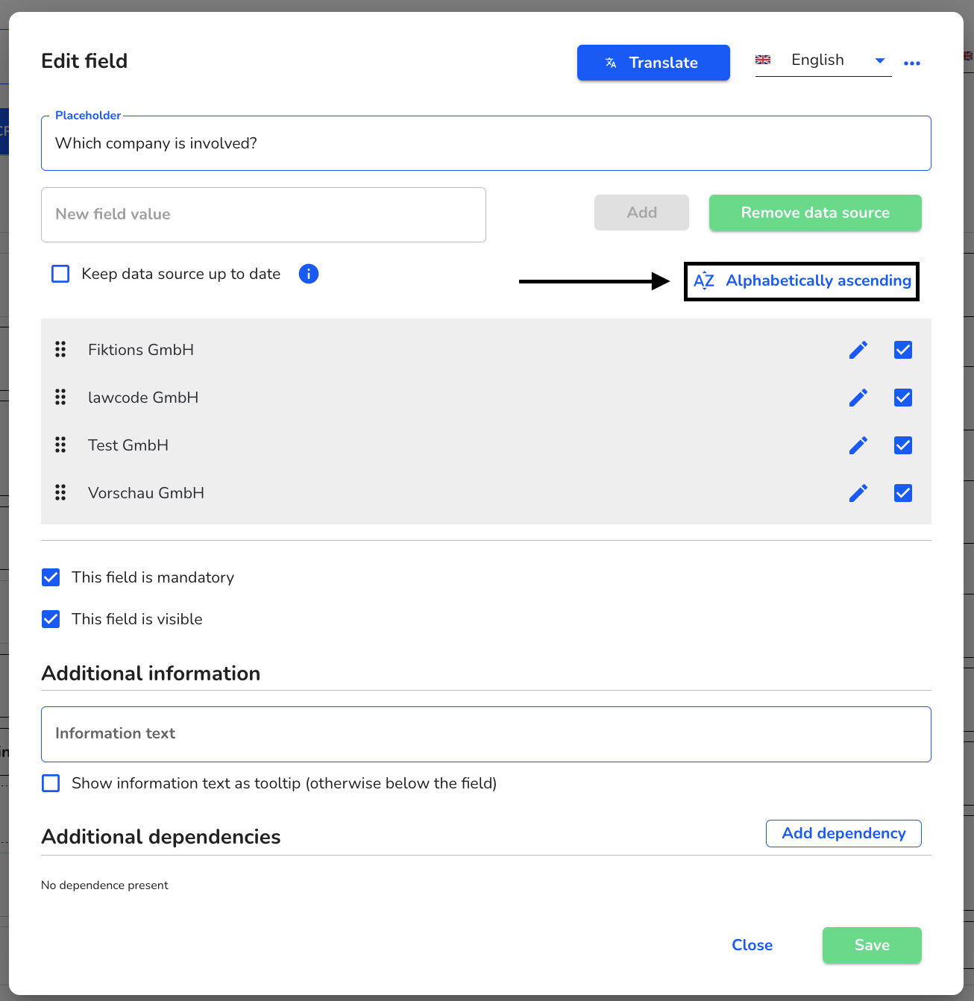Screen dimensions: 974x1001
Task: Uncheck the lawcode GmbH checkbox
Action: 903,398
